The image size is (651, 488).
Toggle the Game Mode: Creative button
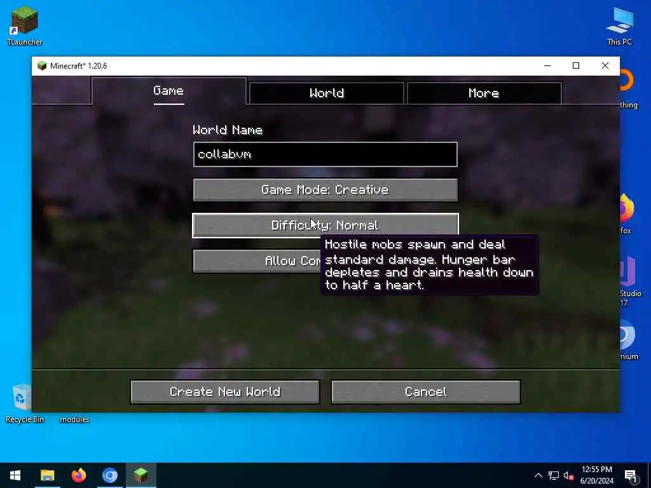coord(325,189)
